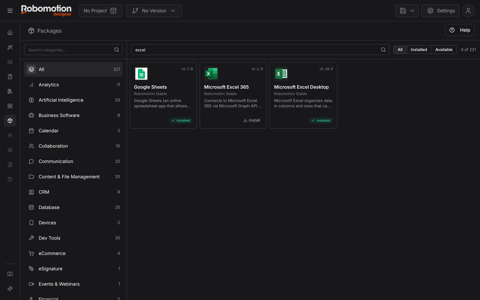Open the Packages cube icon in the sidebar
Image resolution: width=480 pixels, height=300 pixels.
click(10, 121)
